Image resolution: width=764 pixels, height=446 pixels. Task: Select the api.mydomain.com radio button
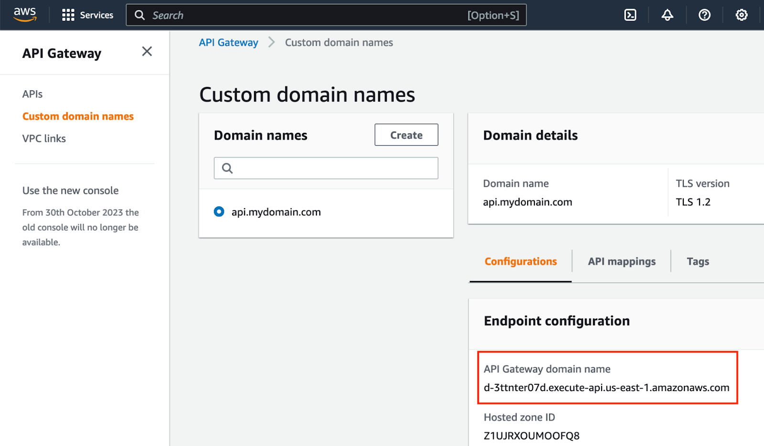tap(219, 212)
